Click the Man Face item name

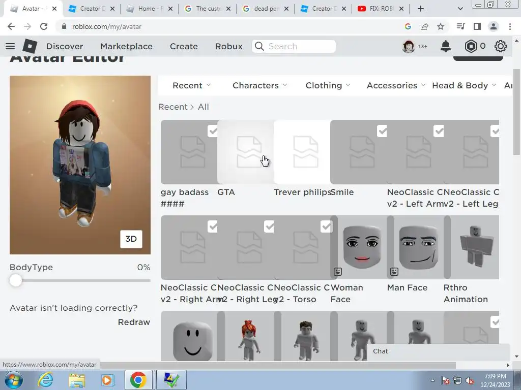(x=407, y=287)
